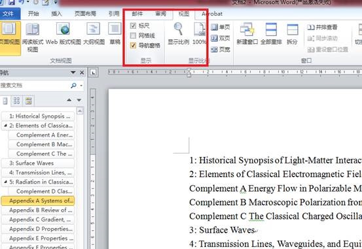The width and height of the screenshot is (362, 249).
Task: Jump to Complement A Ener... heading
Action: [41, 135]
